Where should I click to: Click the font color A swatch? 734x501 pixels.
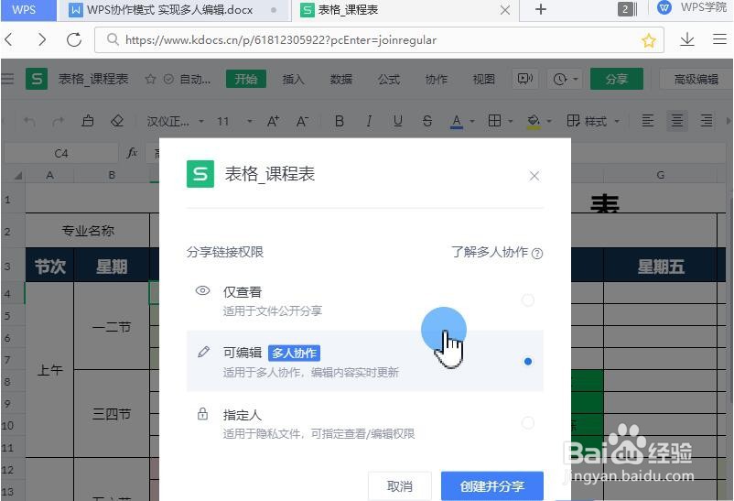coord(457,122)
